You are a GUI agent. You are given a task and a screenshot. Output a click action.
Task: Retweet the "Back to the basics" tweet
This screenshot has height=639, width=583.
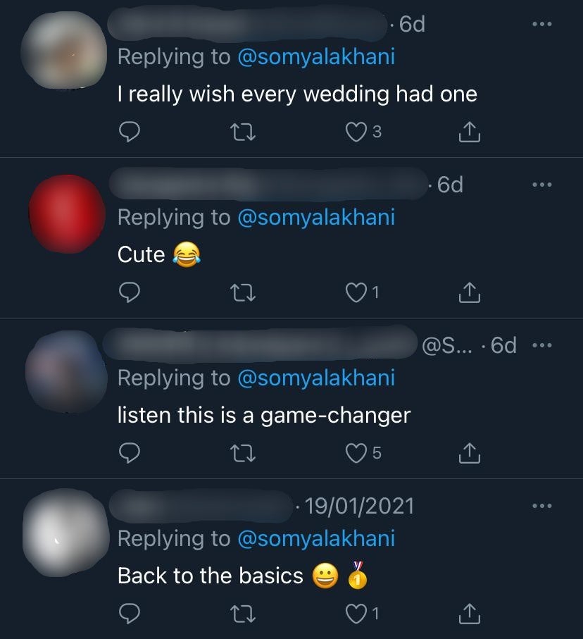pos(244,614)
